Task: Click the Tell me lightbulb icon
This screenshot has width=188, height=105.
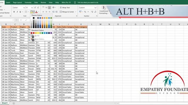Action: [75, 2]
